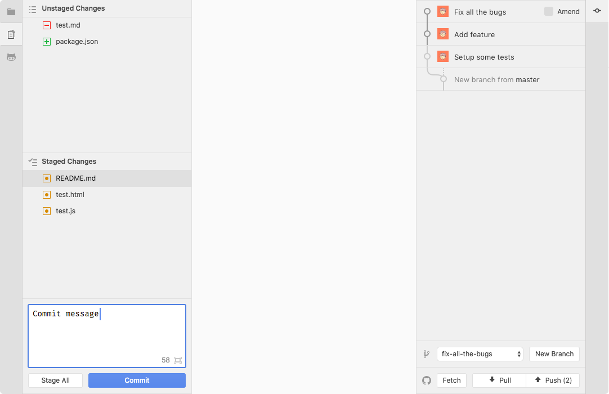Click the avatar next to Fix all the bugs
The image size is (609, 394).
pos(443,12)
